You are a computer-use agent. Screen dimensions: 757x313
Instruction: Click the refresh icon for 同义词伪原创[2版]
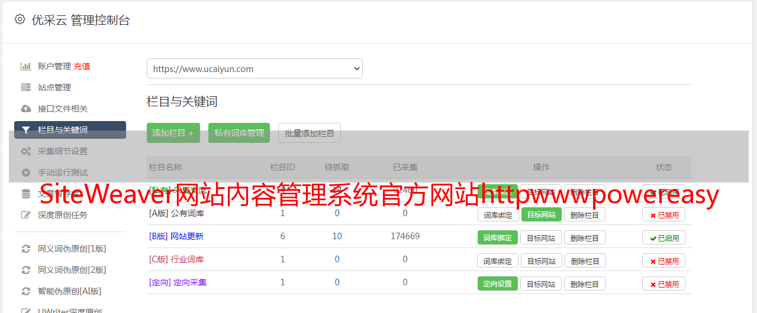[25, 270]
